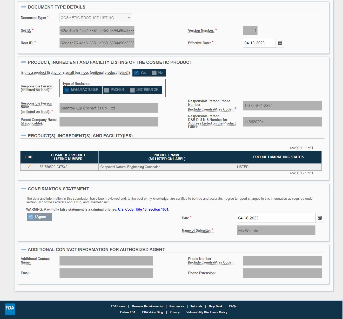Toggle the I Agree checkbox
This screenshot has width=343, height=319.
coord(31,217)
